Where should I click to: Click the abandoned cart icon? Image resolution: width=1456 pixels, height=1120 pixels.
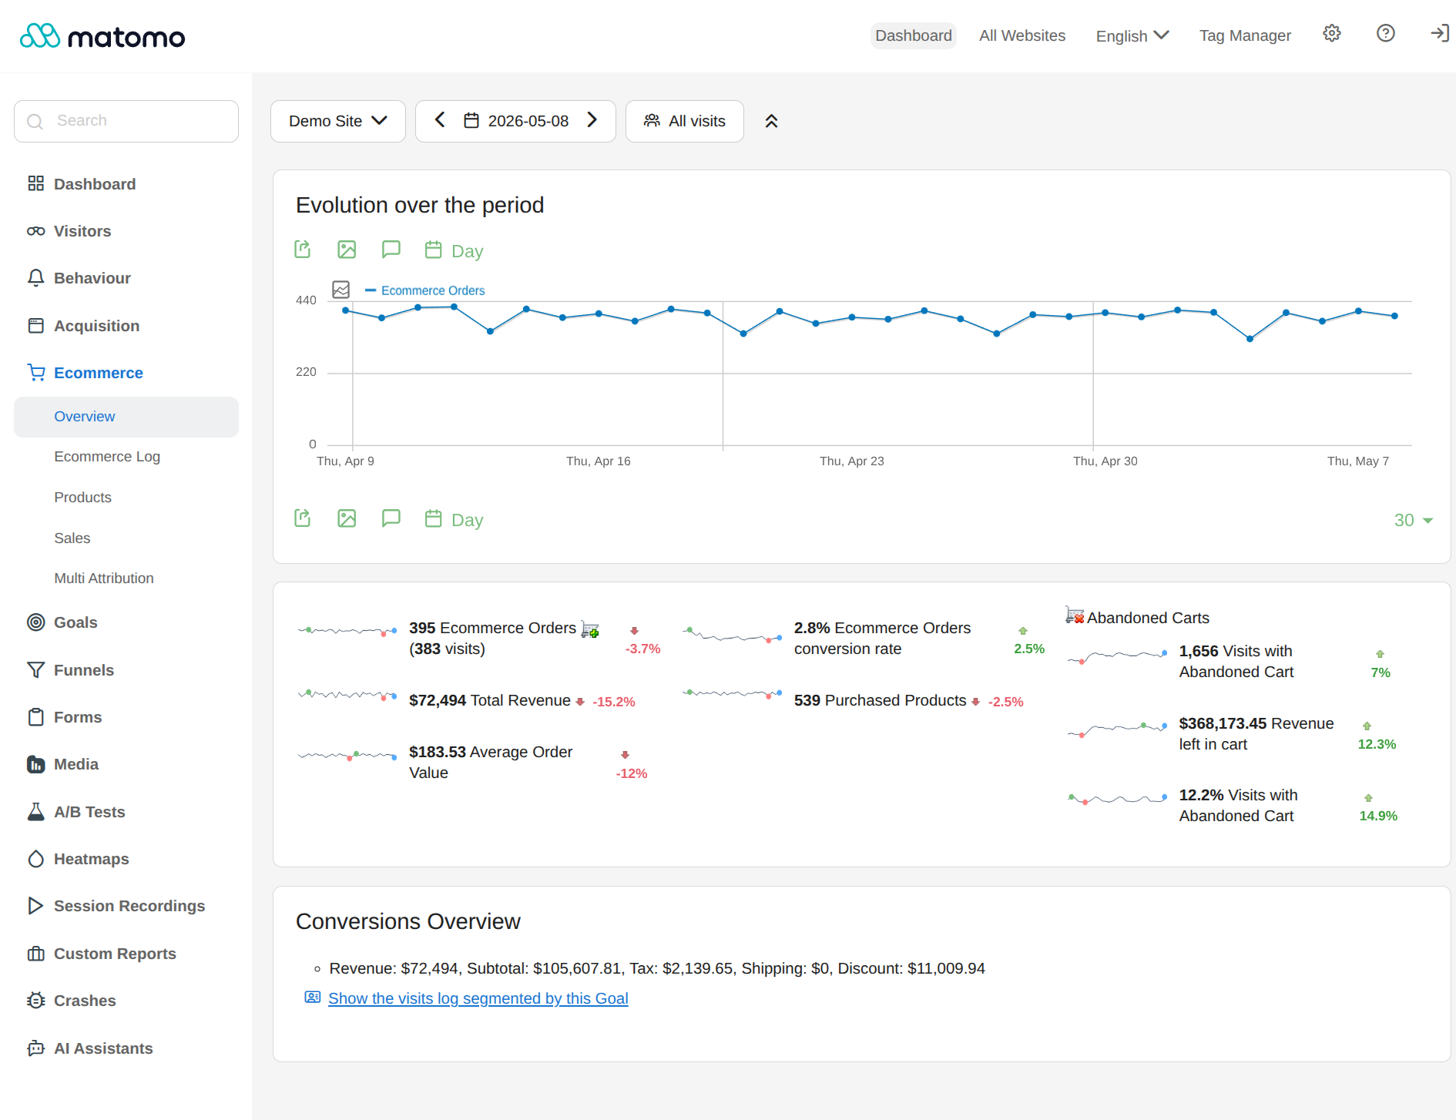1075,615
